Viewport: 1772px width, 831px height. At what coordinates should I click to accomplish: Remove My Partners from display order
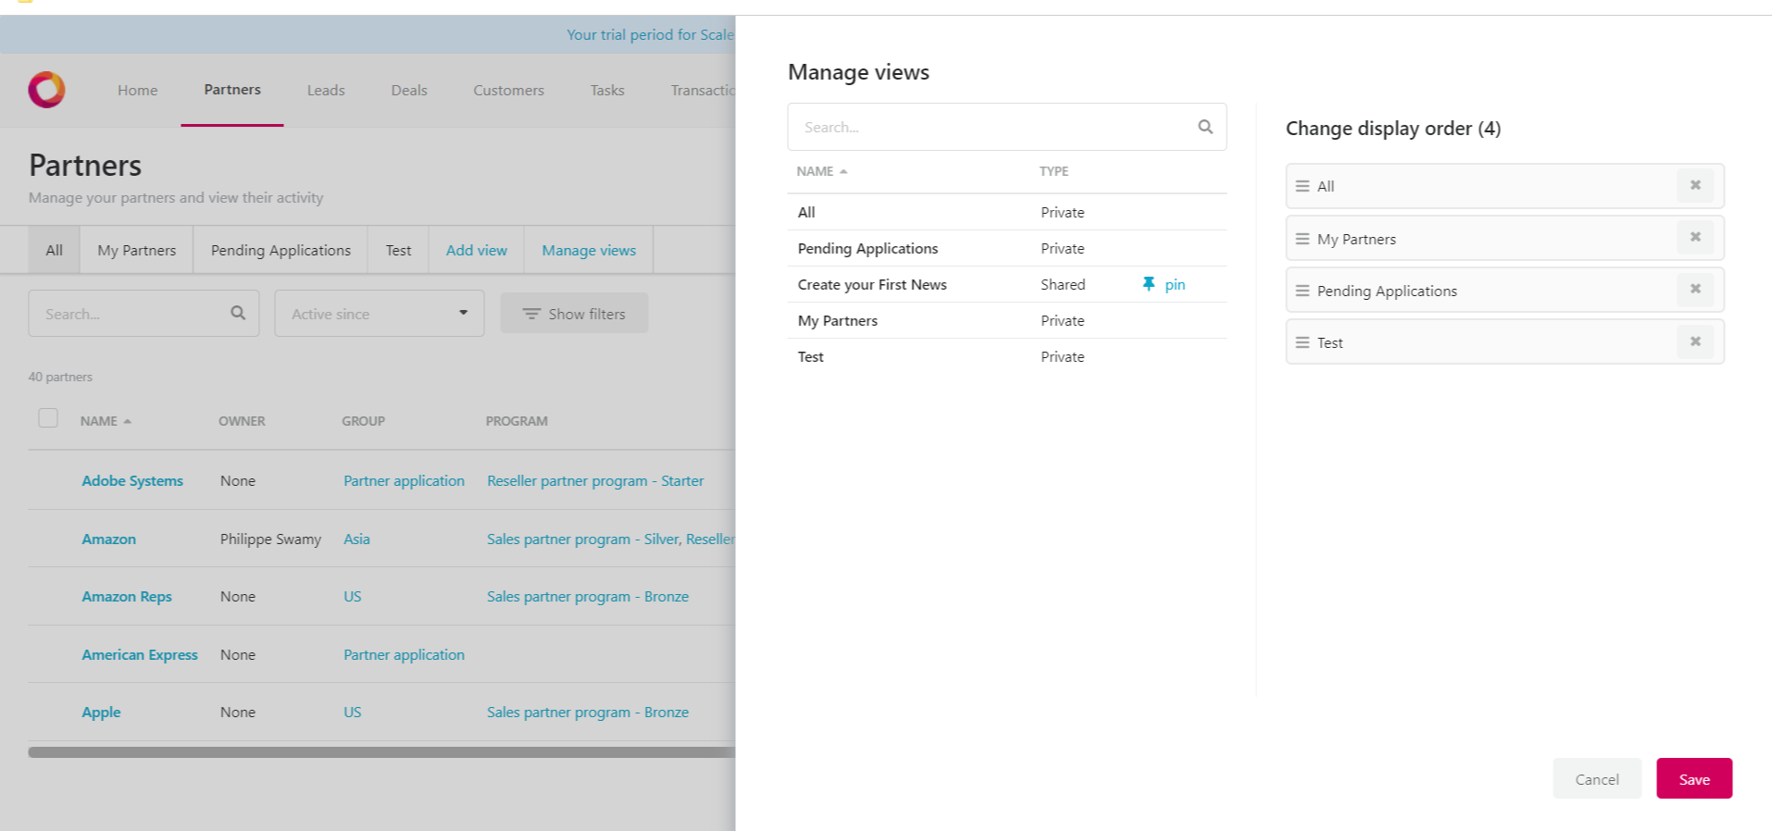[x=1695, y=237]
